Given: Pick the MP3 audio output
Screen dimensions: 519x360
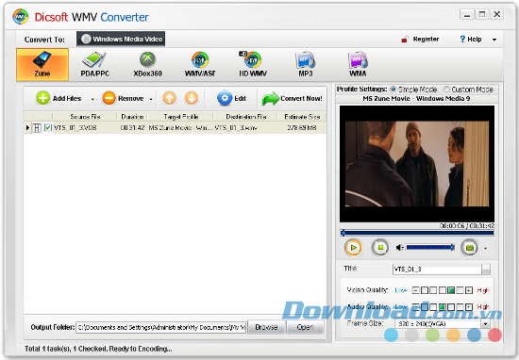Looking at the screenshot, I should pyautogui.click(x=305, y=64).
